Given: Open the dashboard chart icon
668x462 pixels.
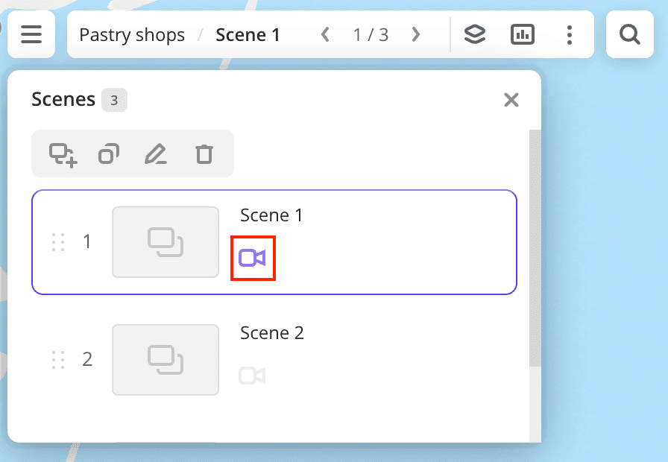Looking at the screenshot, I should (523, 34).
